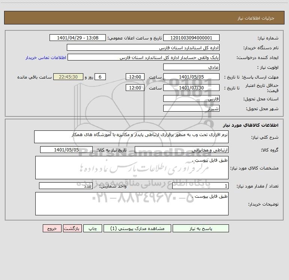Click goods specification textarea طبق فایل پیوست
This screenshot has height=280, width=289.
[x=132, y=168]
